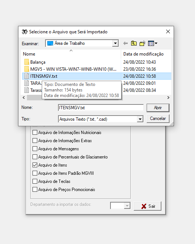The image size is (195, 244).
Task: Select the TARA text file icon
Action: coord(27,83)
